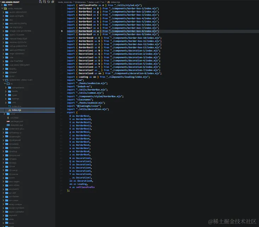259x227 pixels.
Task: Click es segment in the breadcrumb path
Action: pyautogui.click(x=103, y=2)
